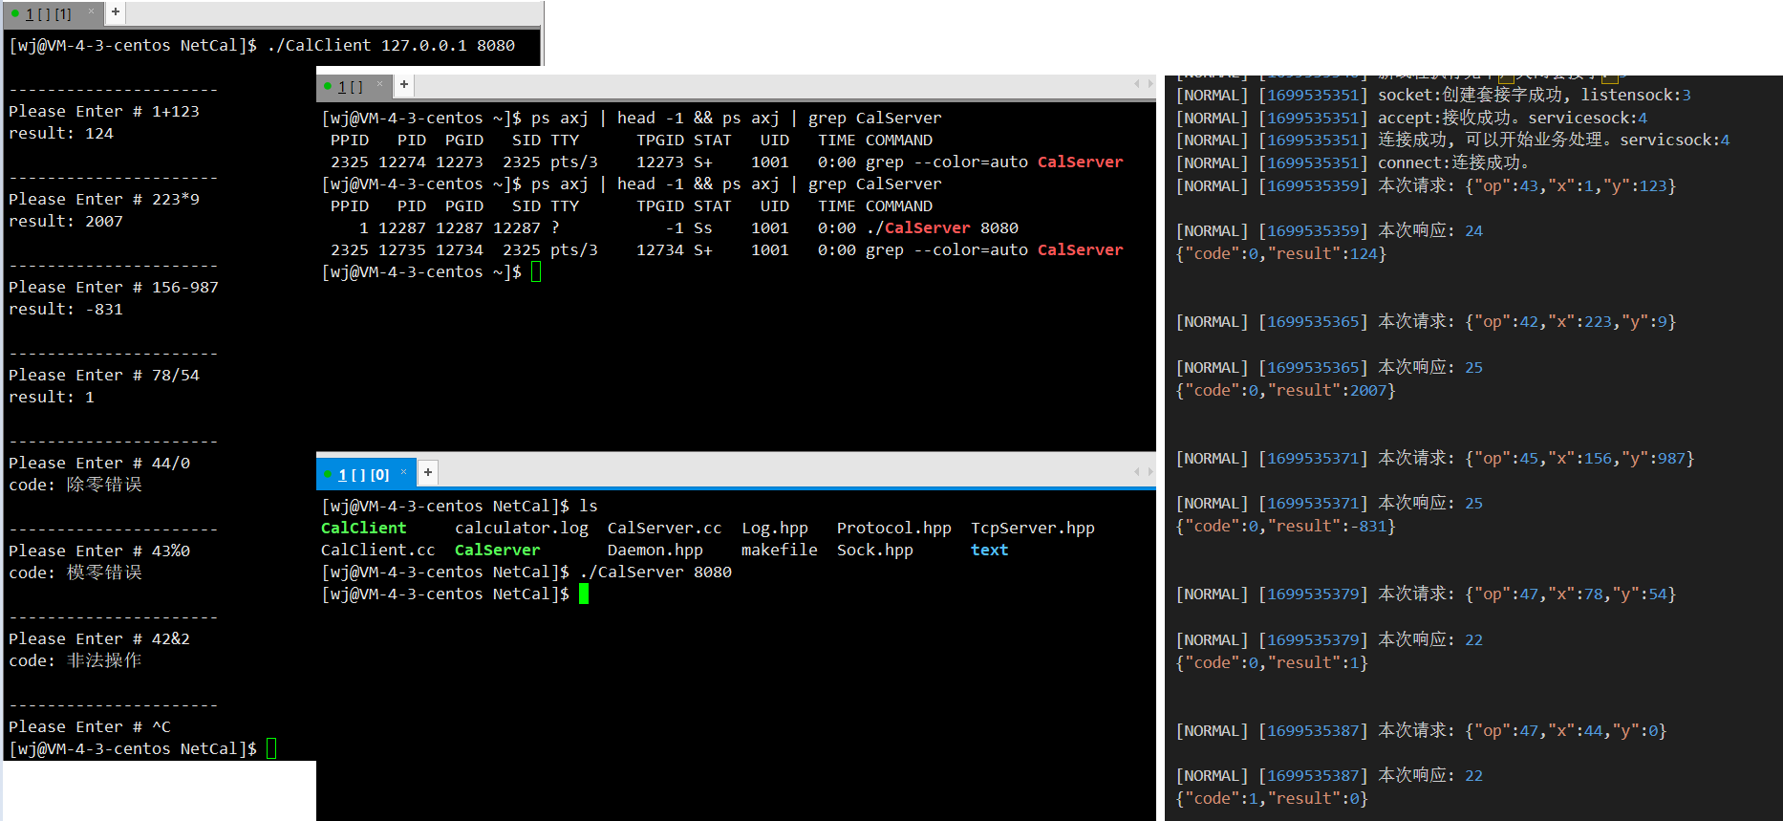
Task: Click the request log with "x":78 and "y":54
Action: click(1427, 594)
